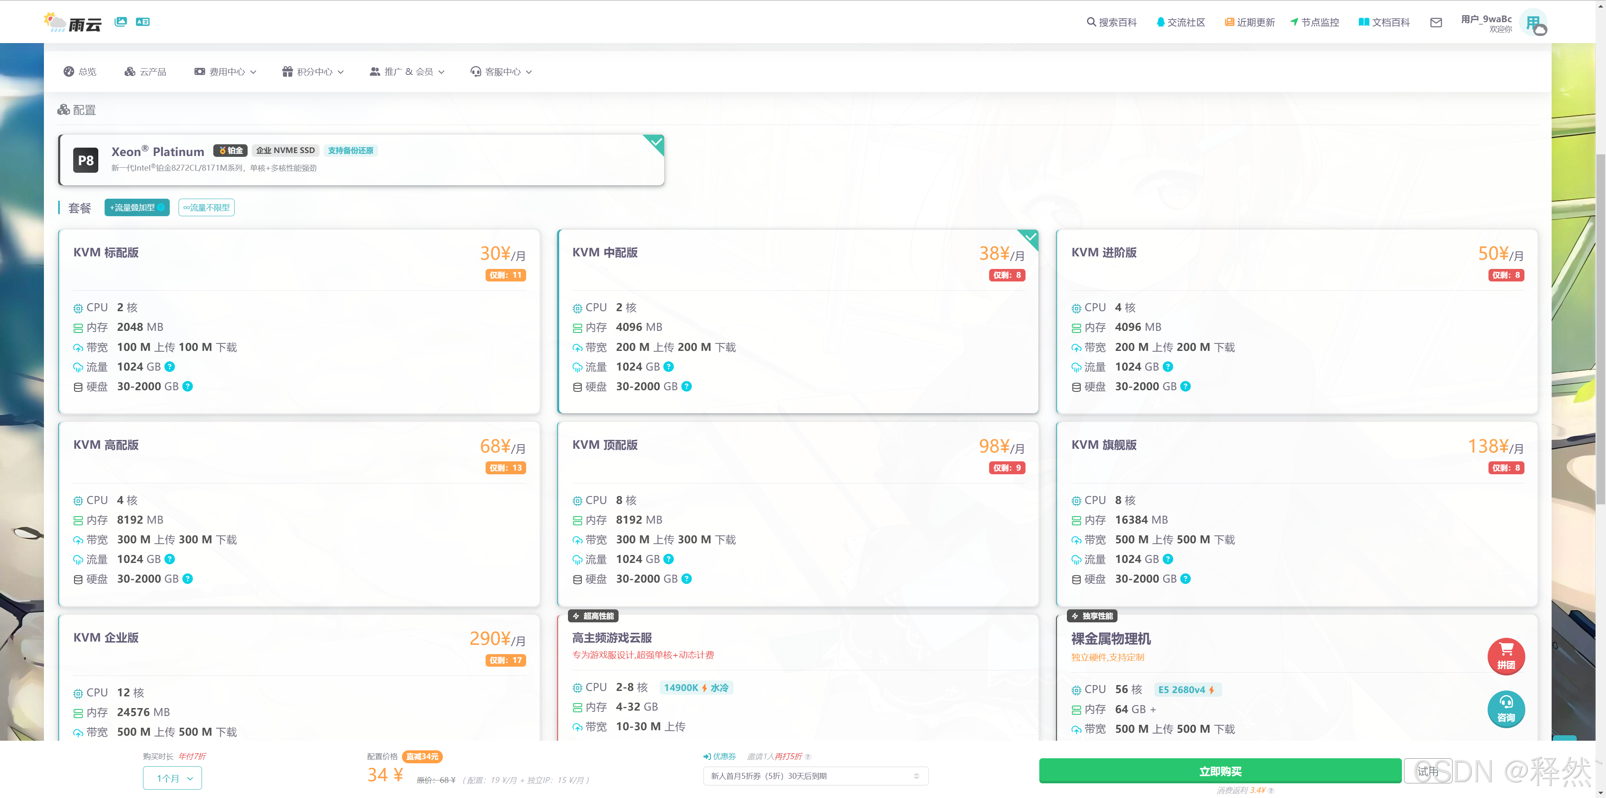Open the 购买时长 1个月 dropdown

(172, 778)
